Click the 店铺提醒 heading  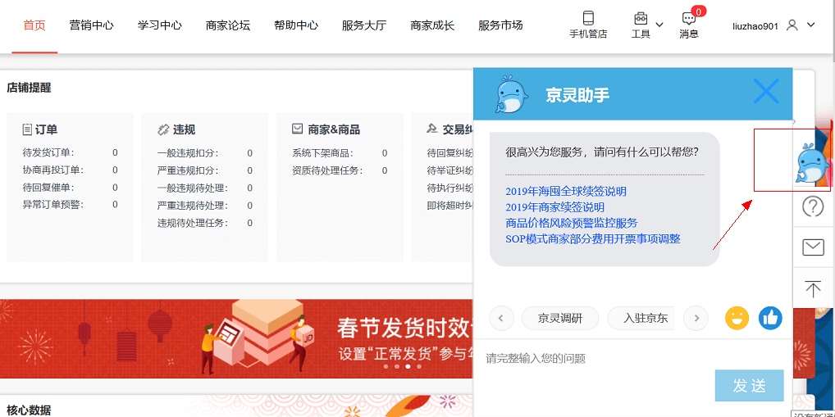(x=29, y=88)
